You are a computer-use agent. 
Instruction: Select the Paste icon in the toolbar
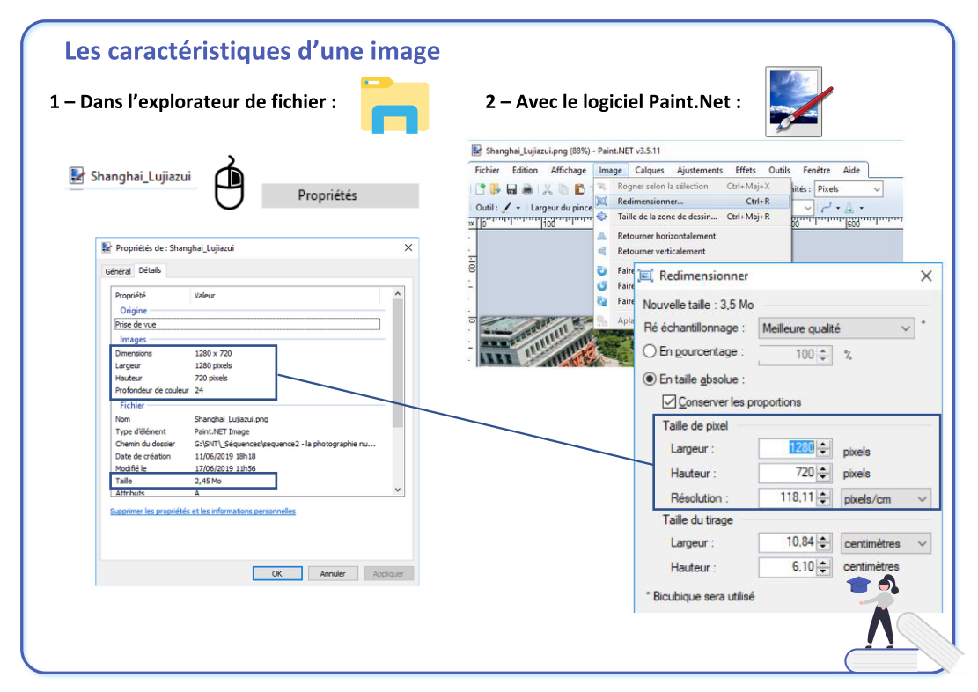[x=580, y=188]
